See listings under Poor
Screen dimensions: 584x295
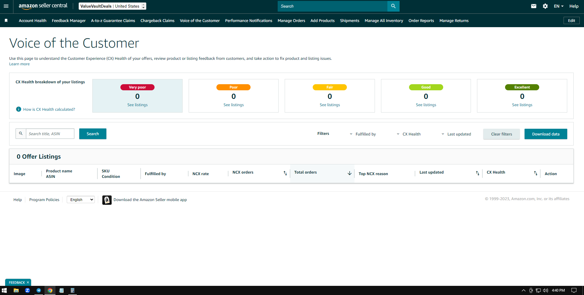[233, 105]
